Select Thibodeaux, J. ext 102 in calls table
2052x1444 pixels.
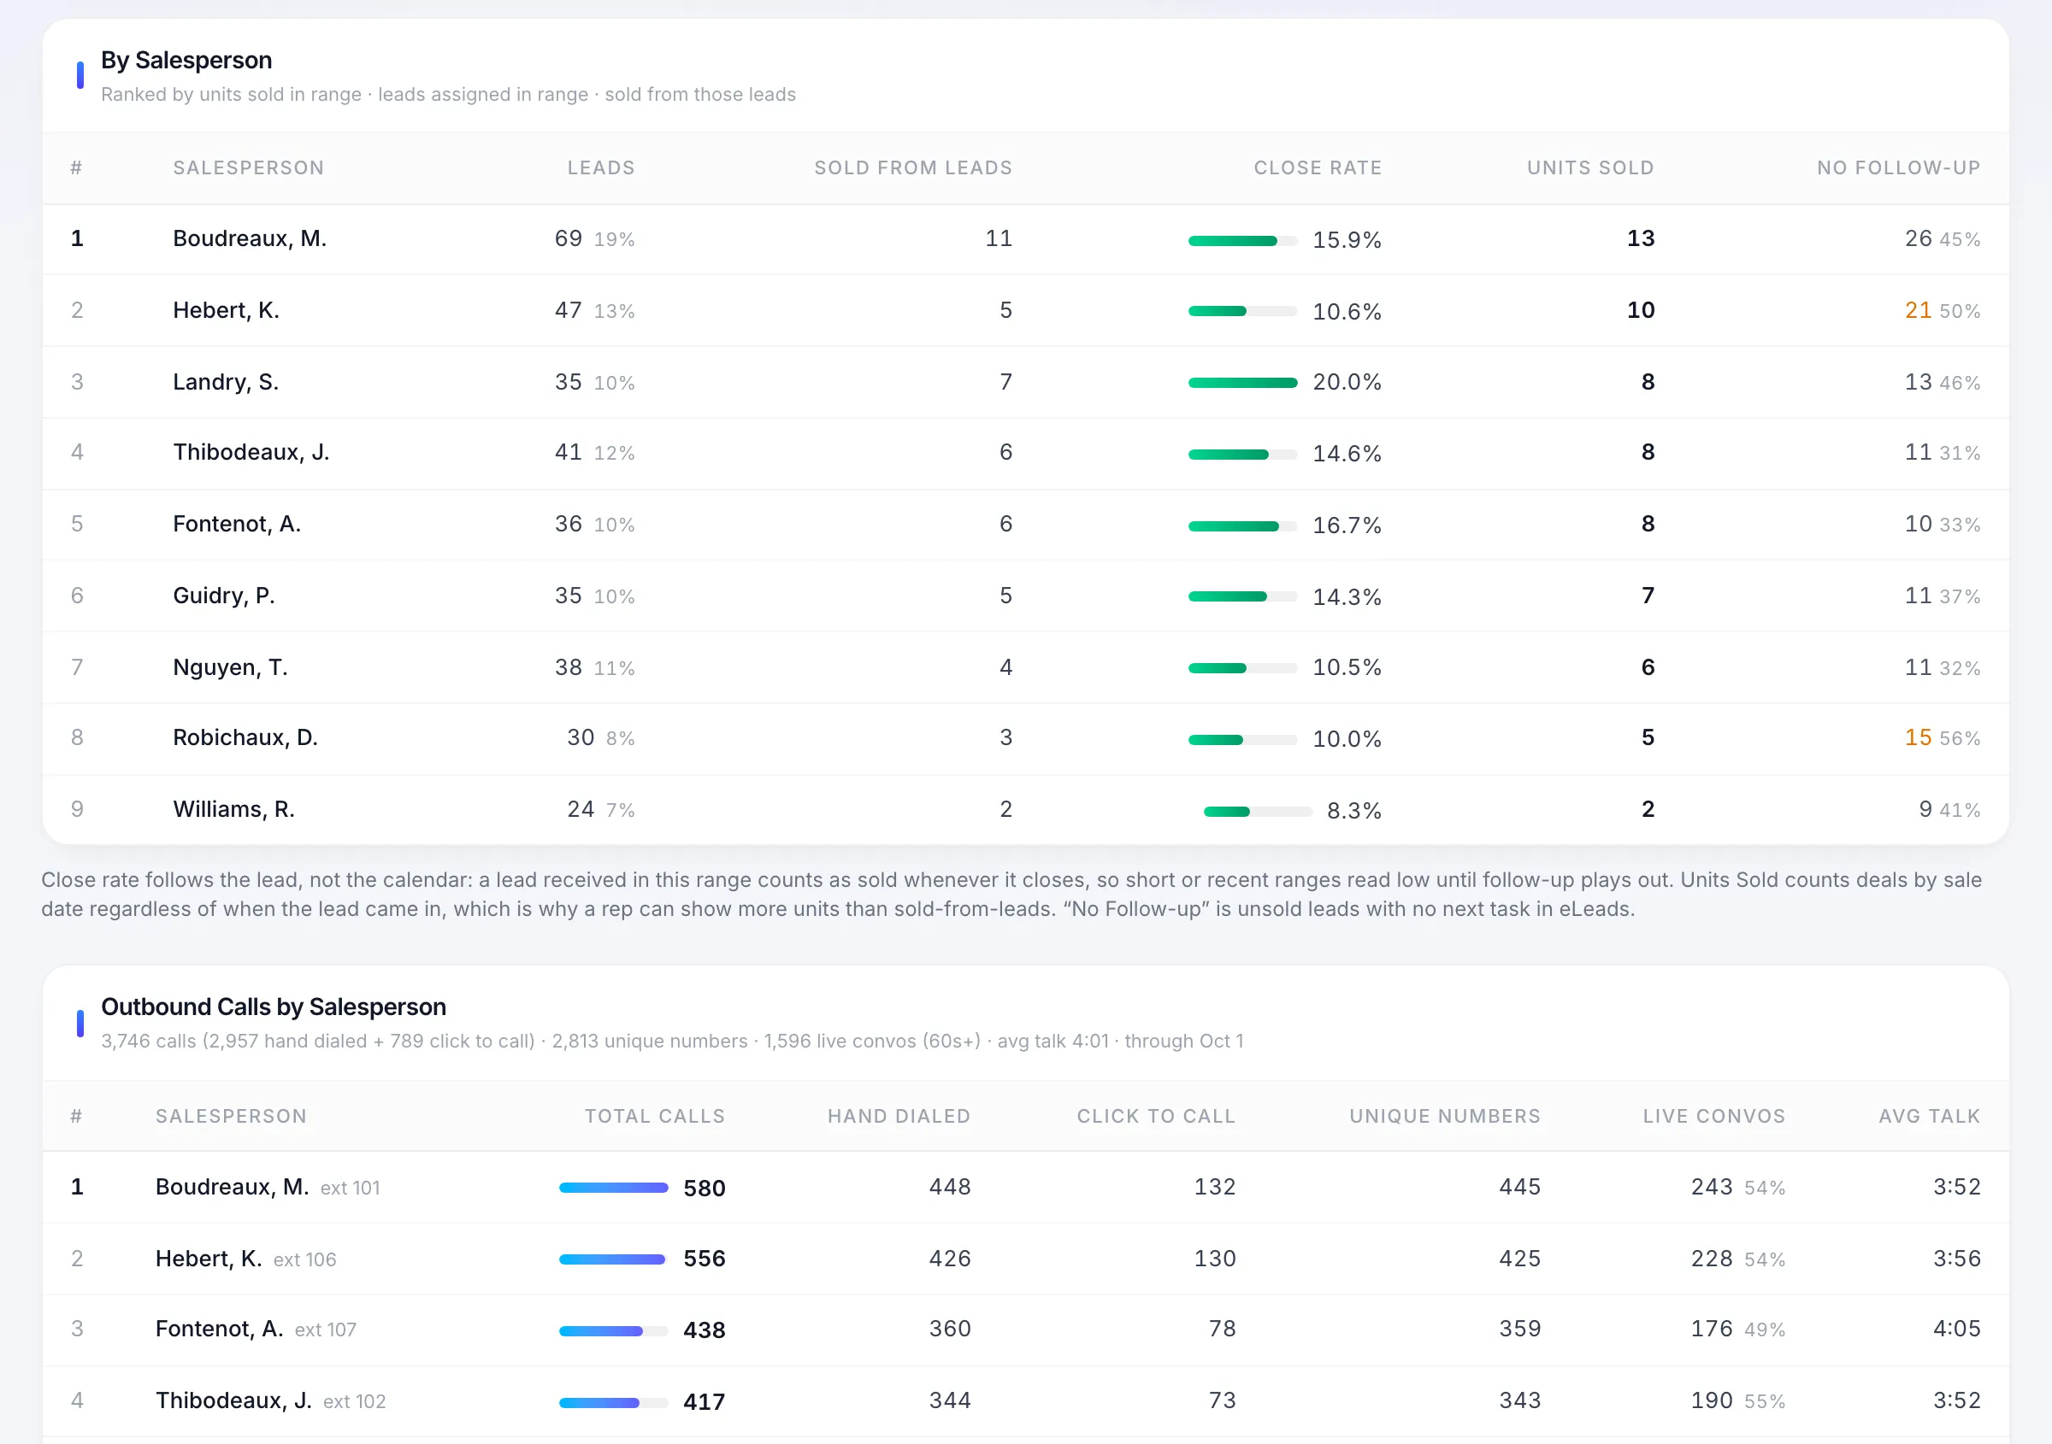[x=271, y=1401]
